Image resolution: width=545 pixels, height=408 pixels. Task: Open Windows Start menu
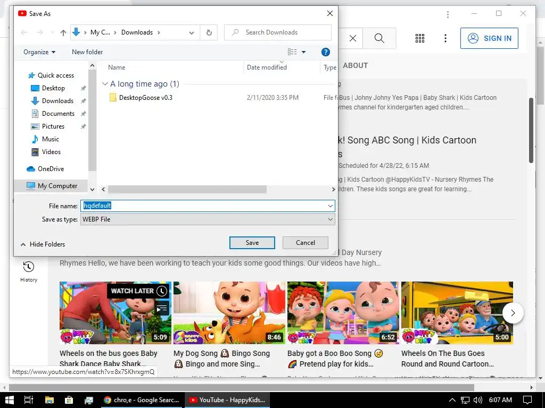click(10, 400)
